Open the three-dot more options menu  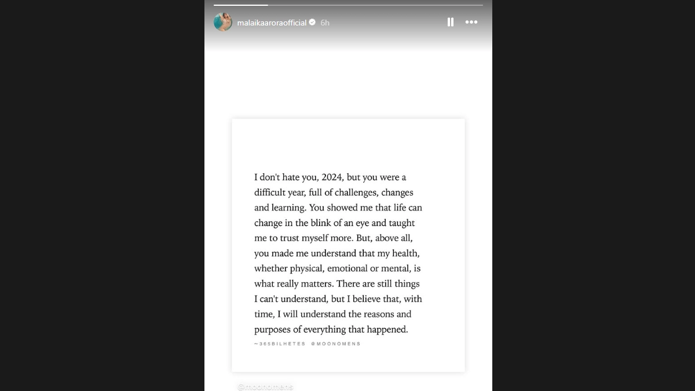471,23
